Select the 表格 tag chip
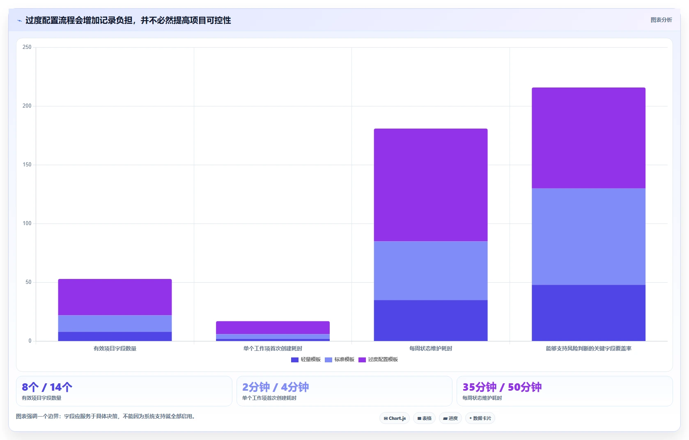 pyautogui.click(x=424, y=418)
